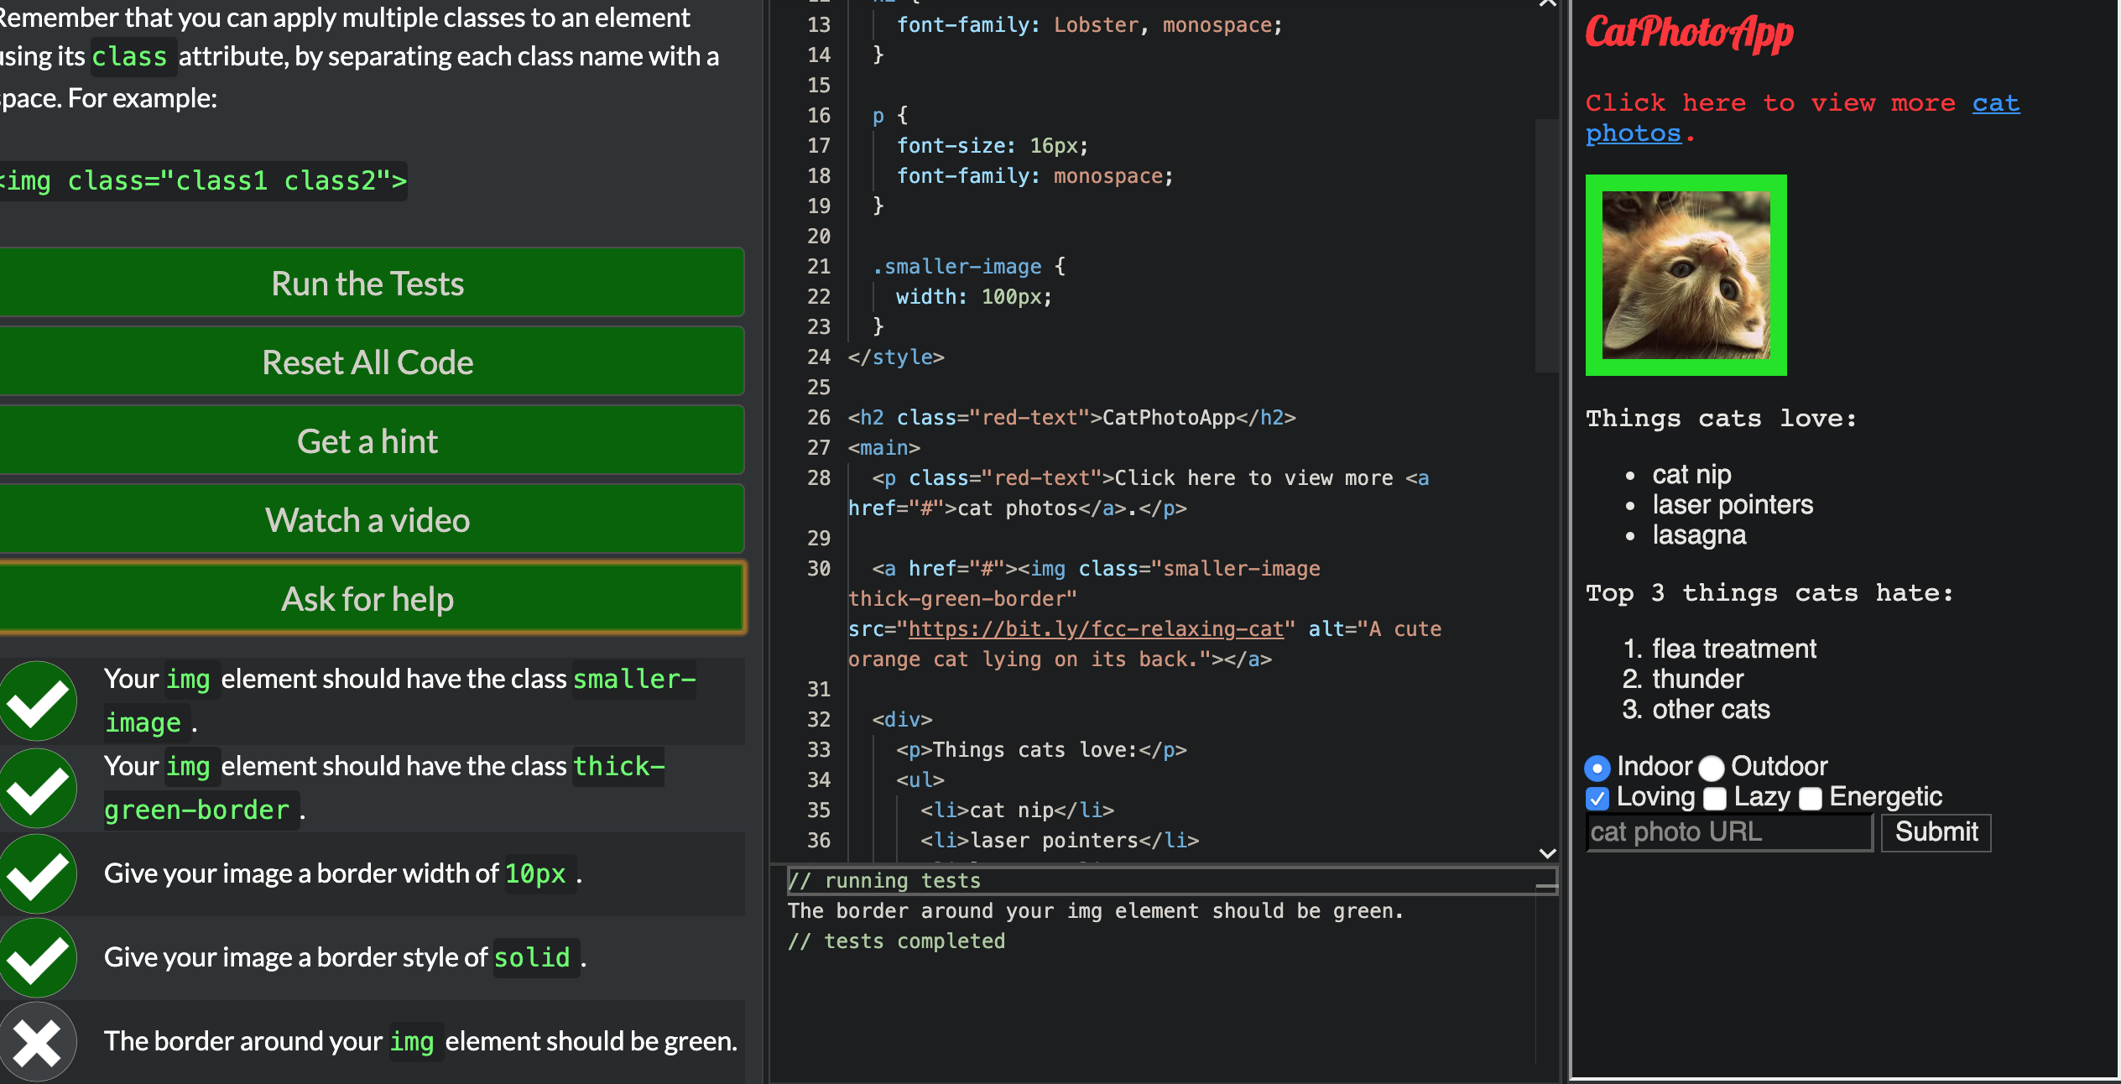Click the passed checkmark for smaller-image test
The width and height of the screenshot is (2121, 1084).
coord(38,701)
